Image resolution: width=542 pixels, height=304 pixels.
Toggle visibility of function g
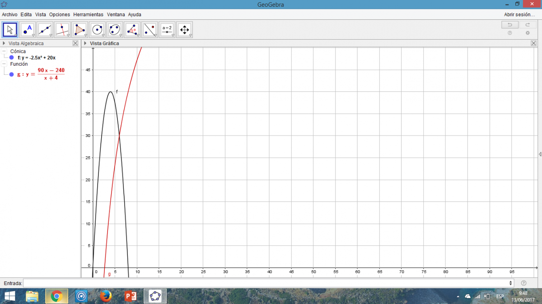click(12, 74)
